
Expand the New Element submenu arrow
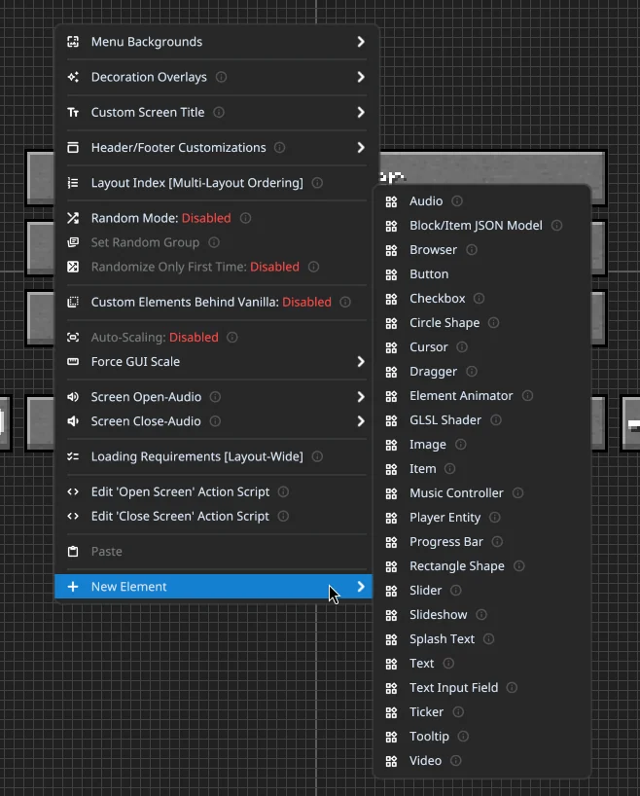click(361, 587)
